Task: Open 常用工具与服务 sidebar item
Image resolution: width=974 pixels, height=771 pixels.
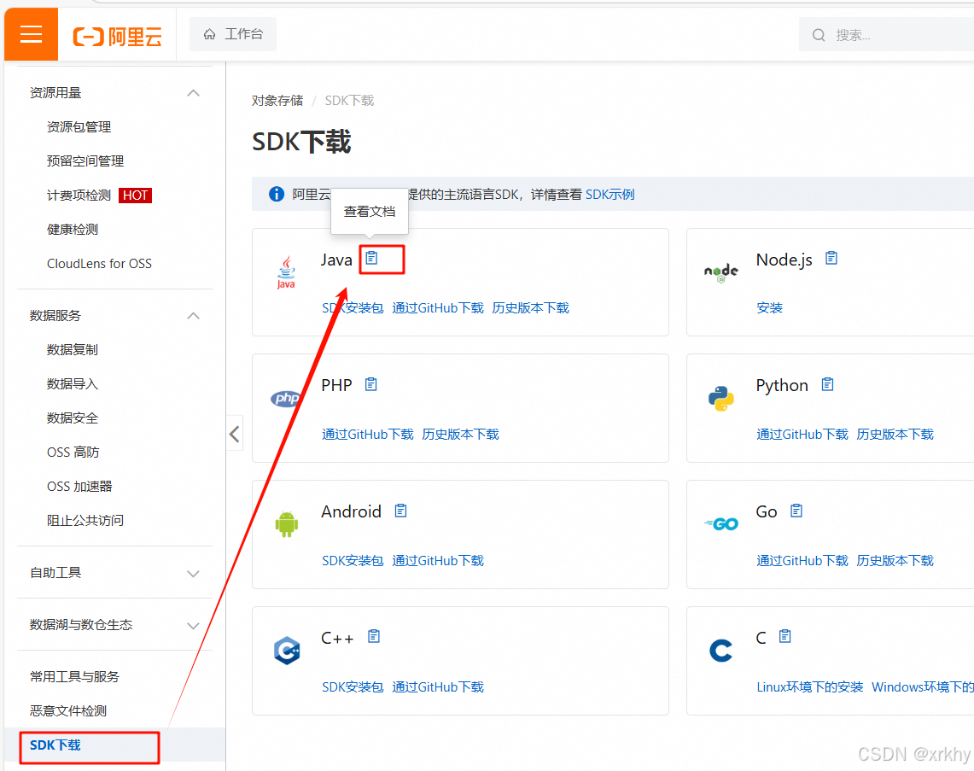Action: tap(74, 676)
